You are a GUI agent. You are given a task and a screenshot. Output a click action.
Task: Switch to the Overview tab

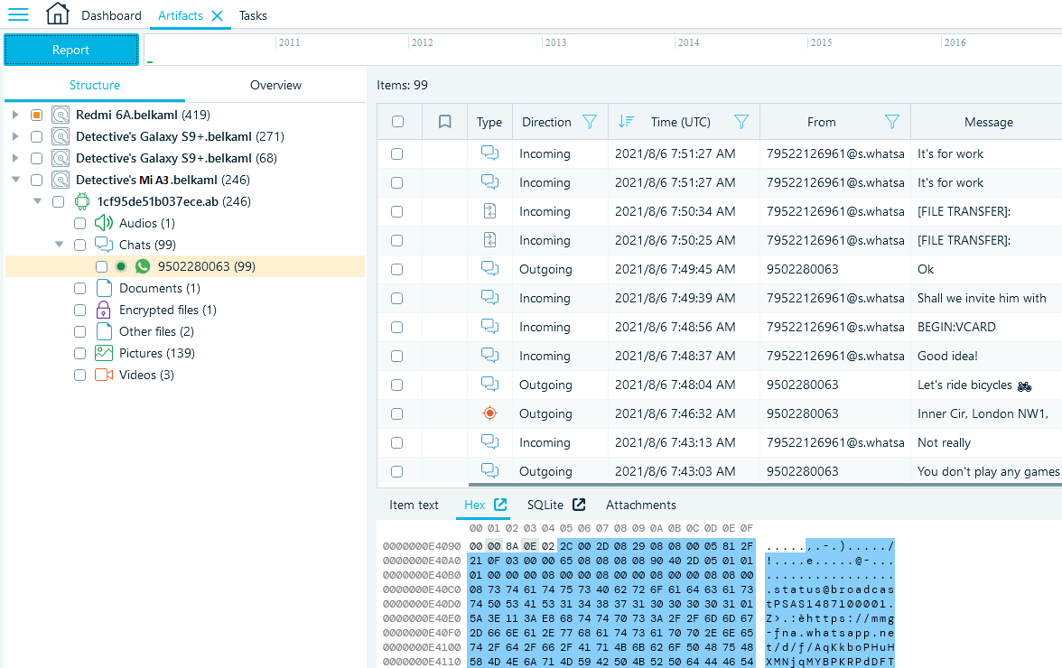(275, 85)
